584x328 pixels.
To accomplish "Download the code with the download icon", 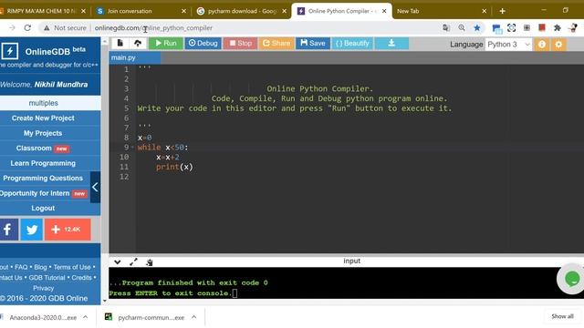I will click(391, 43).
